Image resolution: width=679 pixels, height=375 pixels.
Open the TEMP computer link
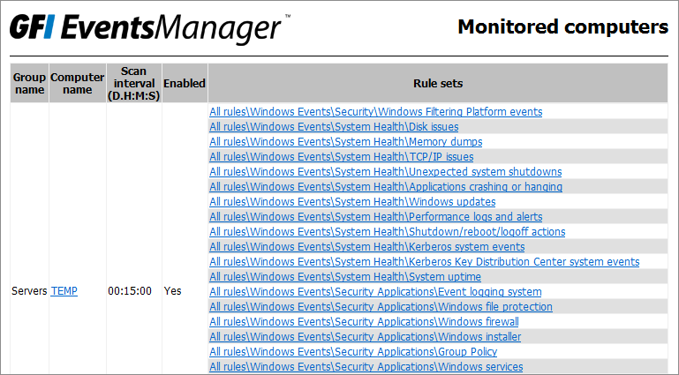coord(64,291)
